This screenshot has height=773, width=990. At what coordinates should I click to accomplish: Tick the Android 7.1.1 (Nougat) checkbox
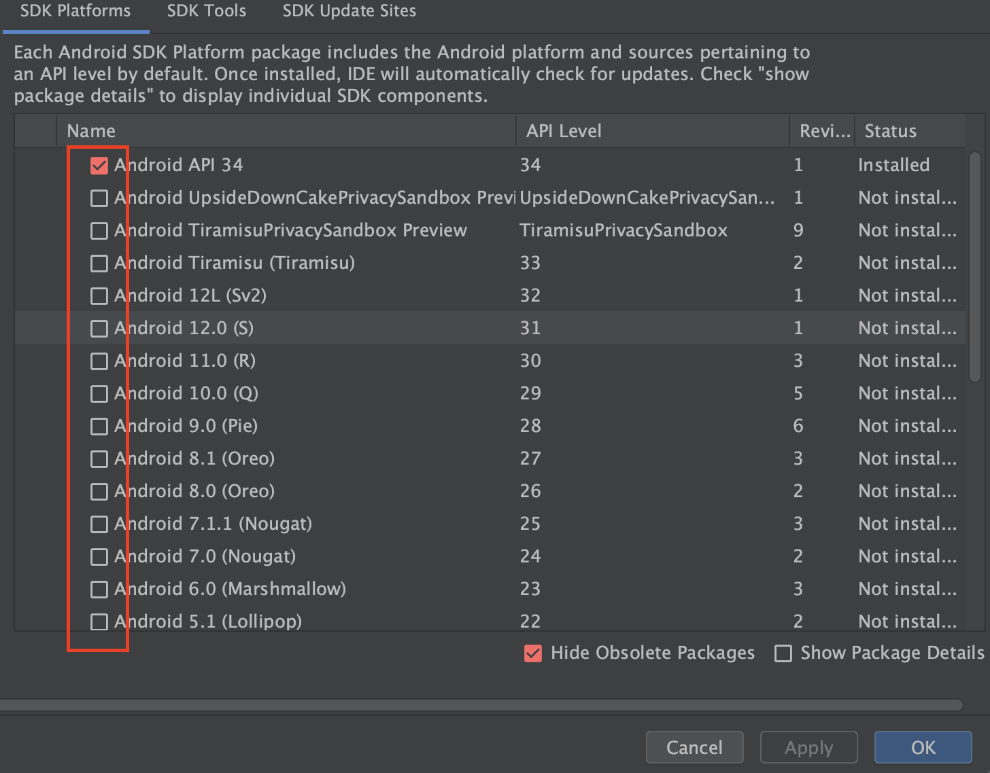coord(99,524)
